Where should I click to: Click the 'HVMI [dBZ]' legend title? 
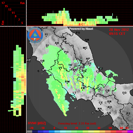37,123
